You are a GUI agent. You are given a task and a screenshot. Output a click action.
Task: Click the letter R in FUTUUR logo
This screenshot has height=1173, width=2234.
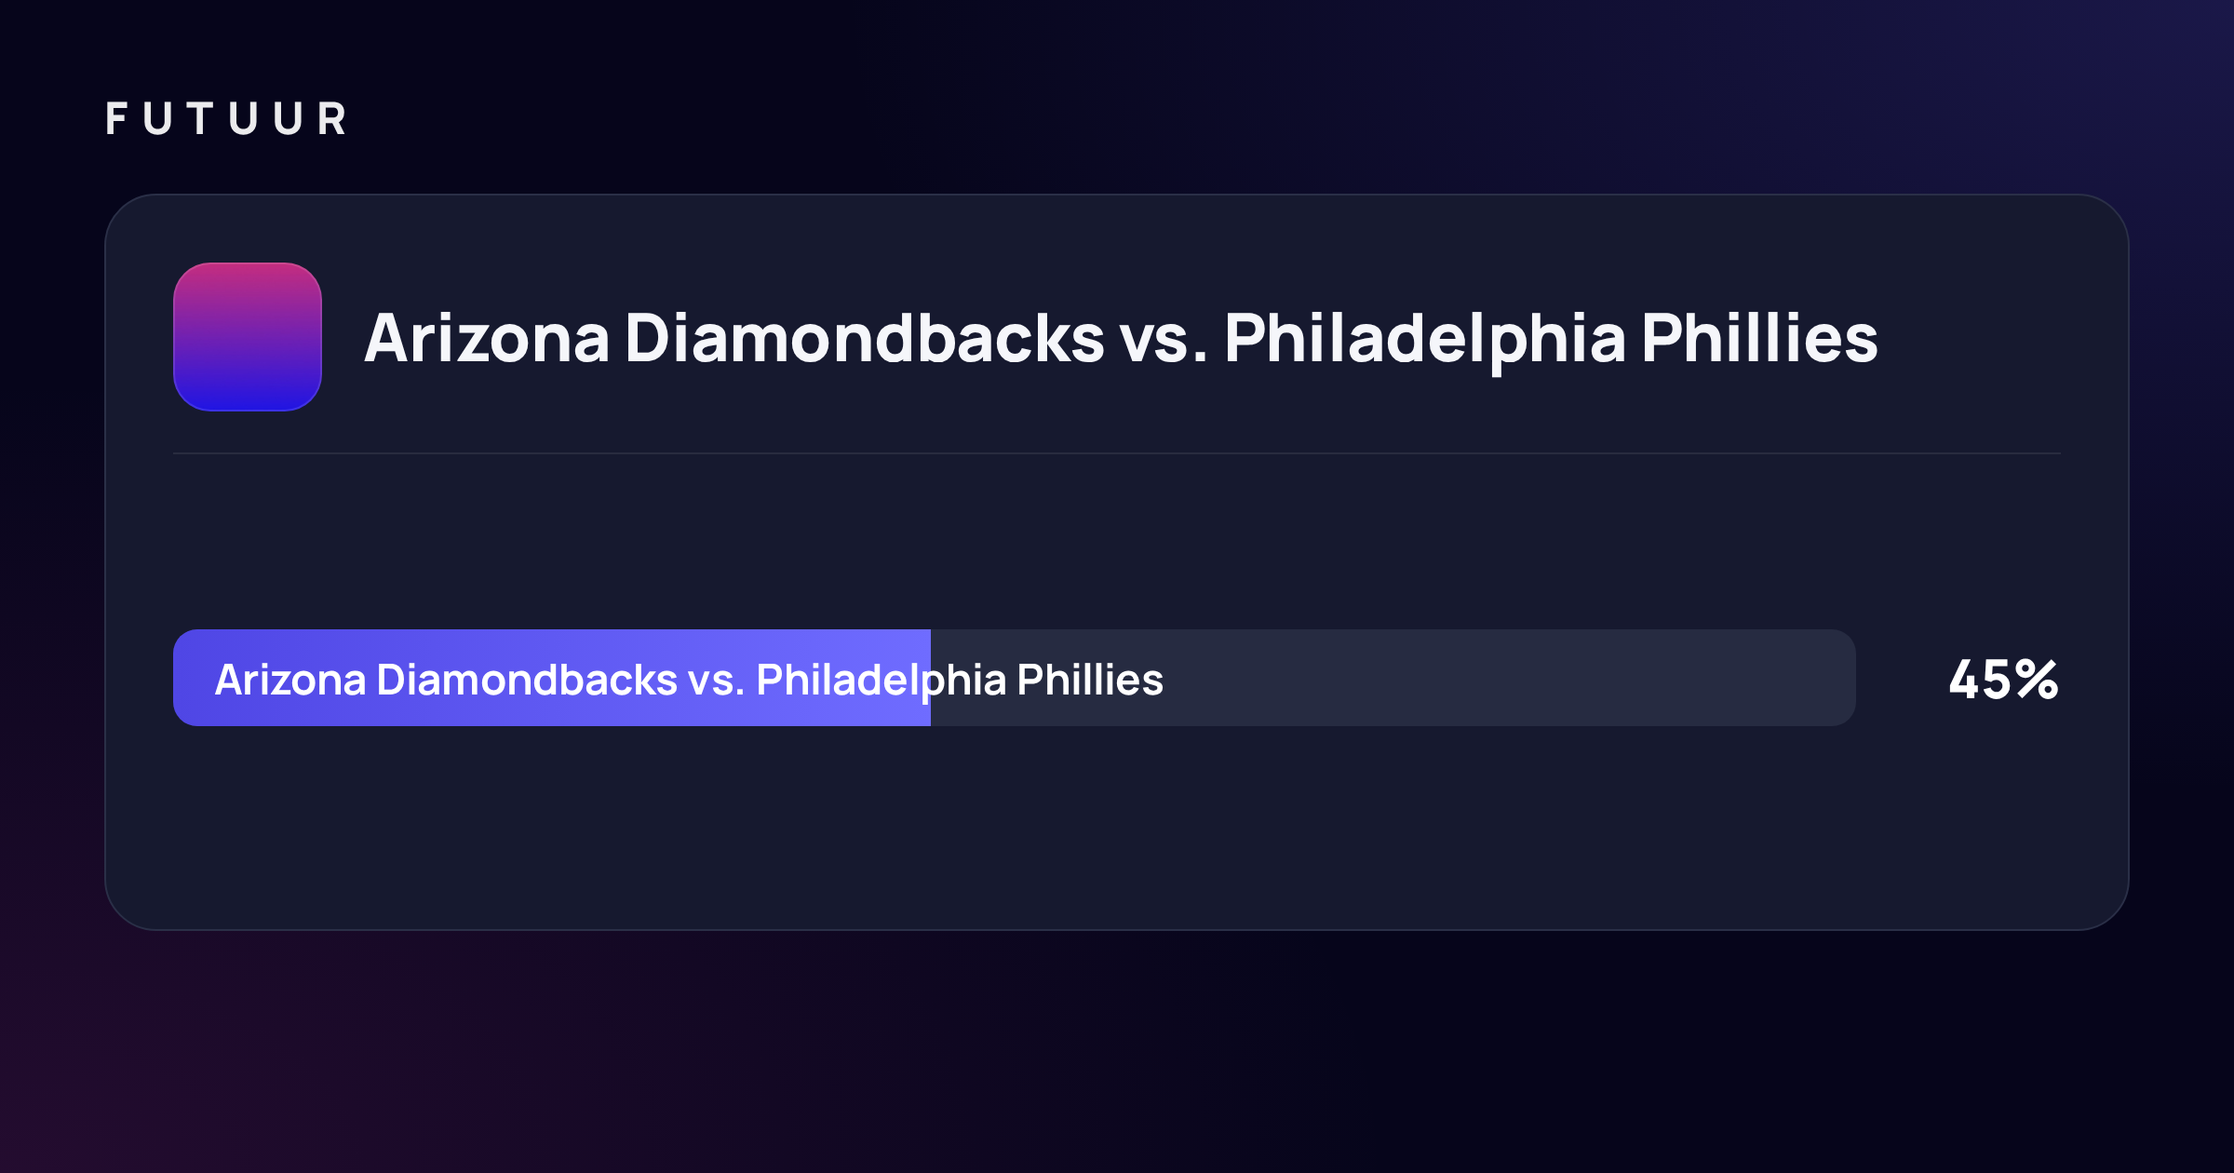coord(331,119)
